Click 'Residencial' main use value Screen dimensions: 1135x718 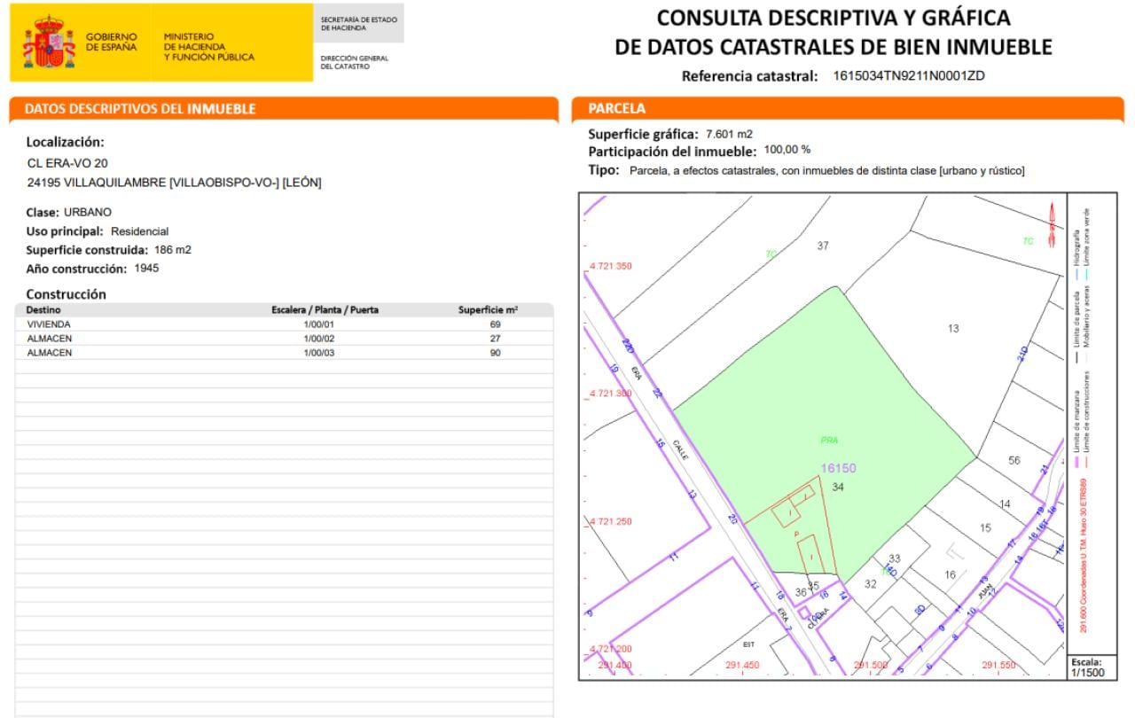pos(139,231)
